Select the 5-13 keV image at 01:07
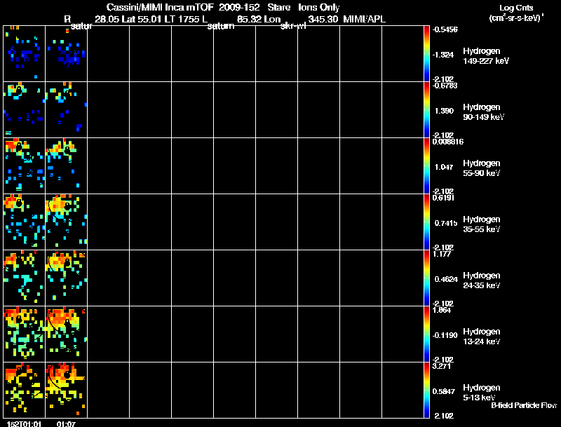Viewport: 561px width, 427px height. point(67,390)
